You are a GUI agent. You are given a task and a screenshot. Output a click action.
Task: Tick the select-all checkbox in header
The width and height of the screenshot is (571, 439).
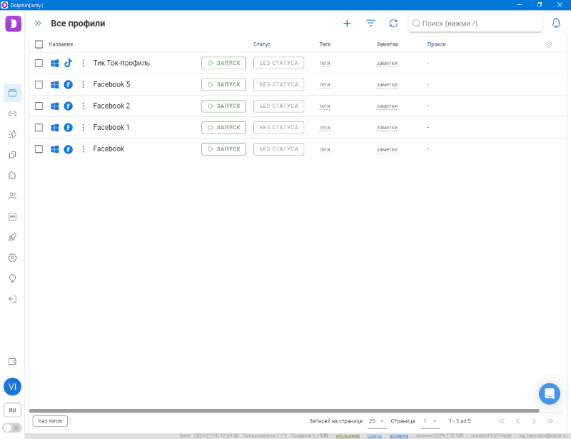click(39, 44)
